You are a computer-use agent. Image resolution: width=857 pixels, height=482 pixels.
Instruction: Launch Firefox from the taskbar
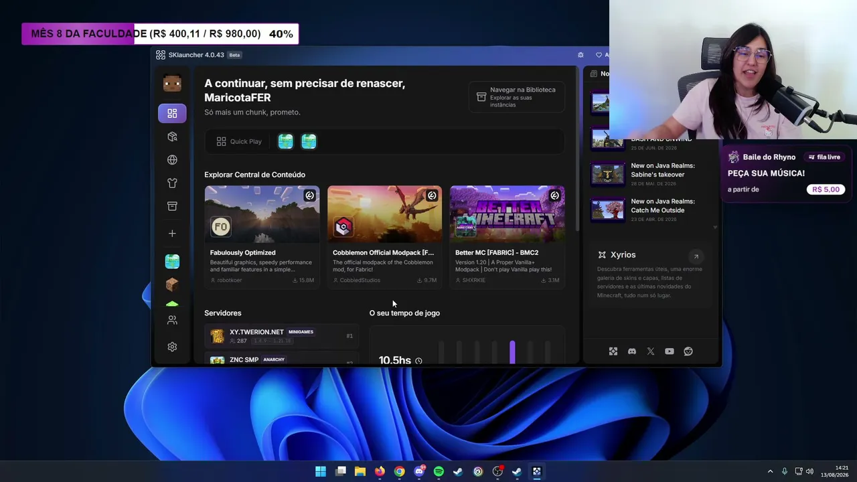pyautogui.click(x=380, y=471)
